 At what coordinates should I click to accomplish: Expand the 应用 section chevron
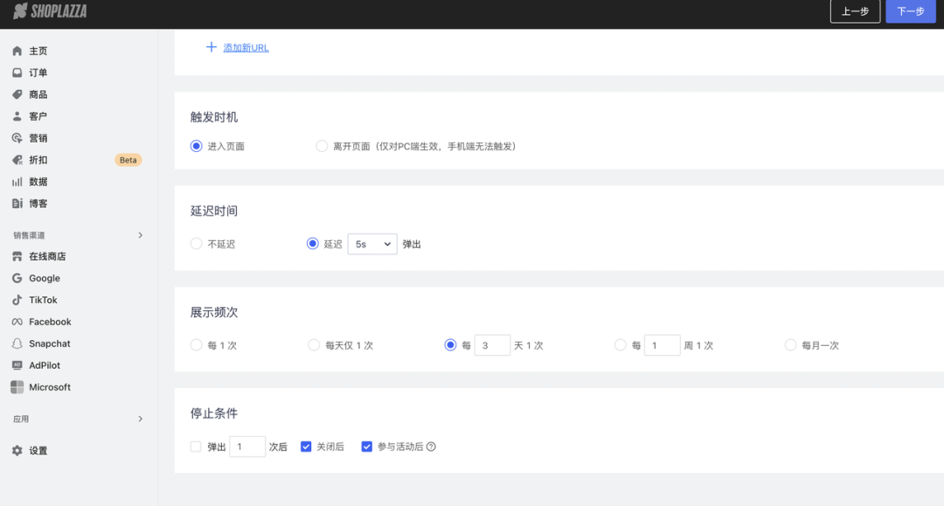pos(140,419)
